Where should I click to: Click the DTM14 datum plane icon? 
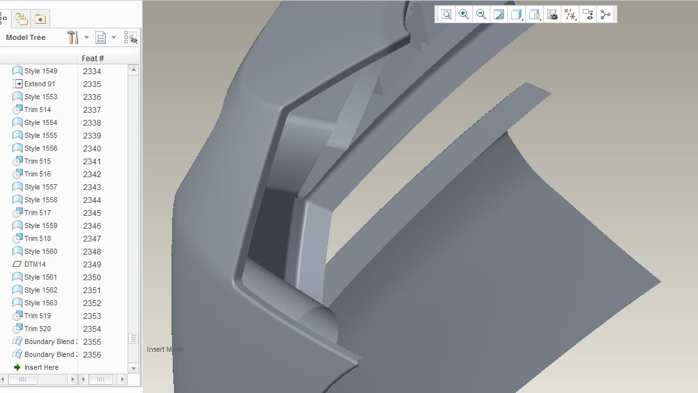click(17, 264)
